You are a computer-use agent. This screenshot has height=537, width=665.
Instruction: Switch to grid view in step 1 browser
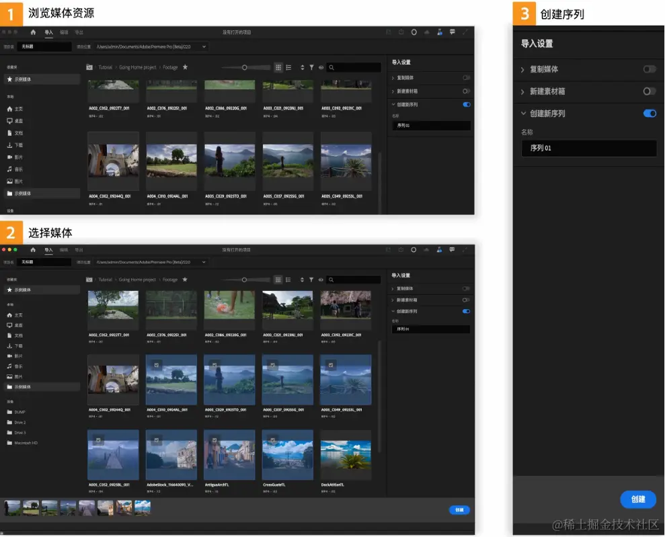tap(278, 67)
